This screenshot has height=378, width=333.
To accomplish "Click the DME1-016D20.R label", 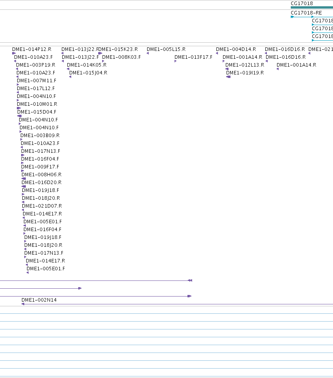I will tap(41, 183).
